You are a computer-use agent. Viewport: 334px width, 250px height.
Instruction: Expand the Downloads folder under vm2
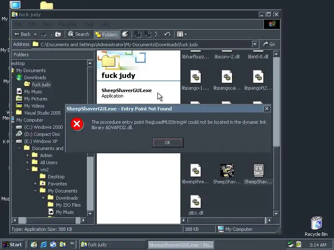43,197
